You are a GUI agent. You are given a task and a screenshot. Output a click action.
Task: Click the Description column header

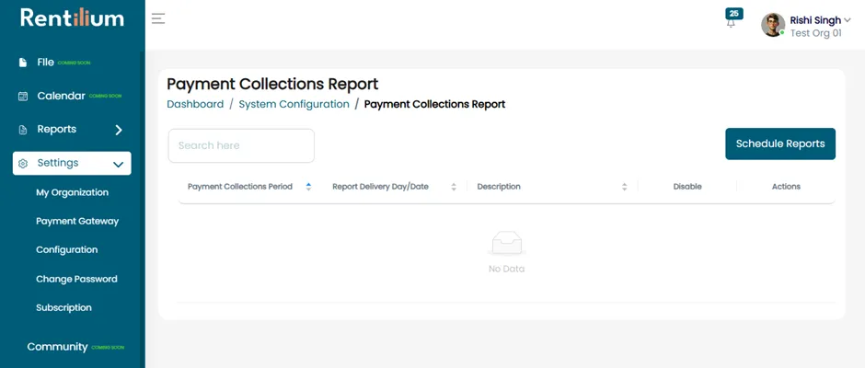point(499,187)
